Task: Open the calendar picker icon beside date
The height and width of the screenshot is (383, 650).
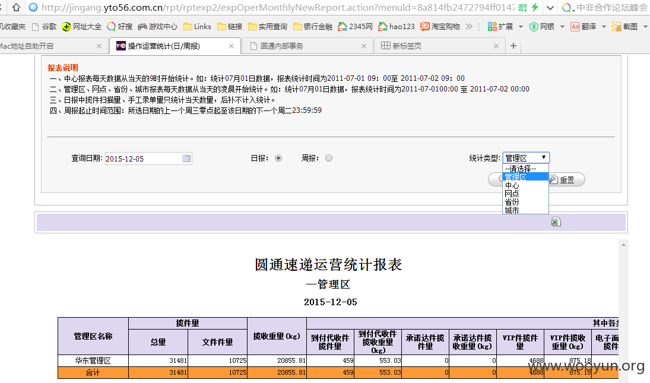Action: pyautogui.click(x=186, y=159)
